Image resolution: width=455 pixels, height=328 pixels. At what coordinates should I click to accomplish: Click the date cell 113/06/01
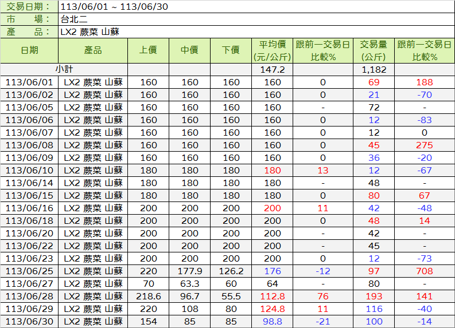(x=29, y=82)
